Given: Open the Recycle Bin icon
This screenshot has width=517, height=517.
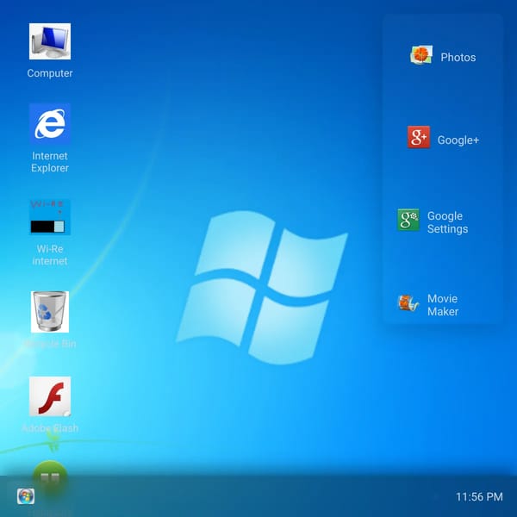Looking at the screenshot, I should pos(50,312).
